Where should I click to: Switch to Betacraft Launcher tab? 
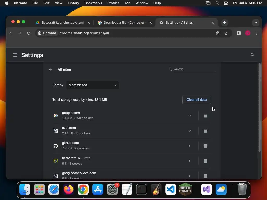pos(63,23)
